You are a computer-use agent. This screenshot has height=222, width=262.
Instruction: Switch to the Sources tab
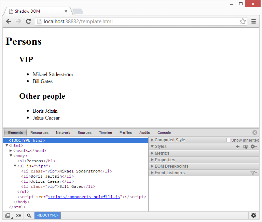pos(84,133)
